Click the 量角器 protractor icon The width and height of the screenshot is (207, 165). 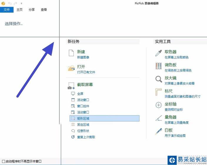point(159,118)
